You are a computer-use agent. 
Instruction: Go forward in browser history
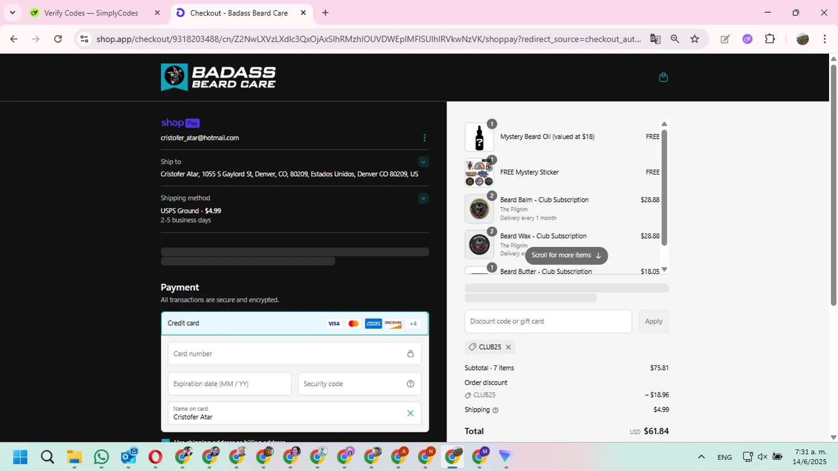pyautogui.click(x=36, y=39)
